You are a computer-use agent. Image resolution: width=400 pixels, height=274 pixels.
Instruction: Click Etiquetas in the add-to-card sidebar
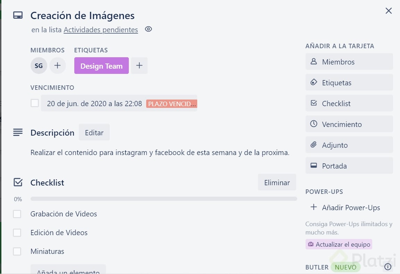(349, 82)
